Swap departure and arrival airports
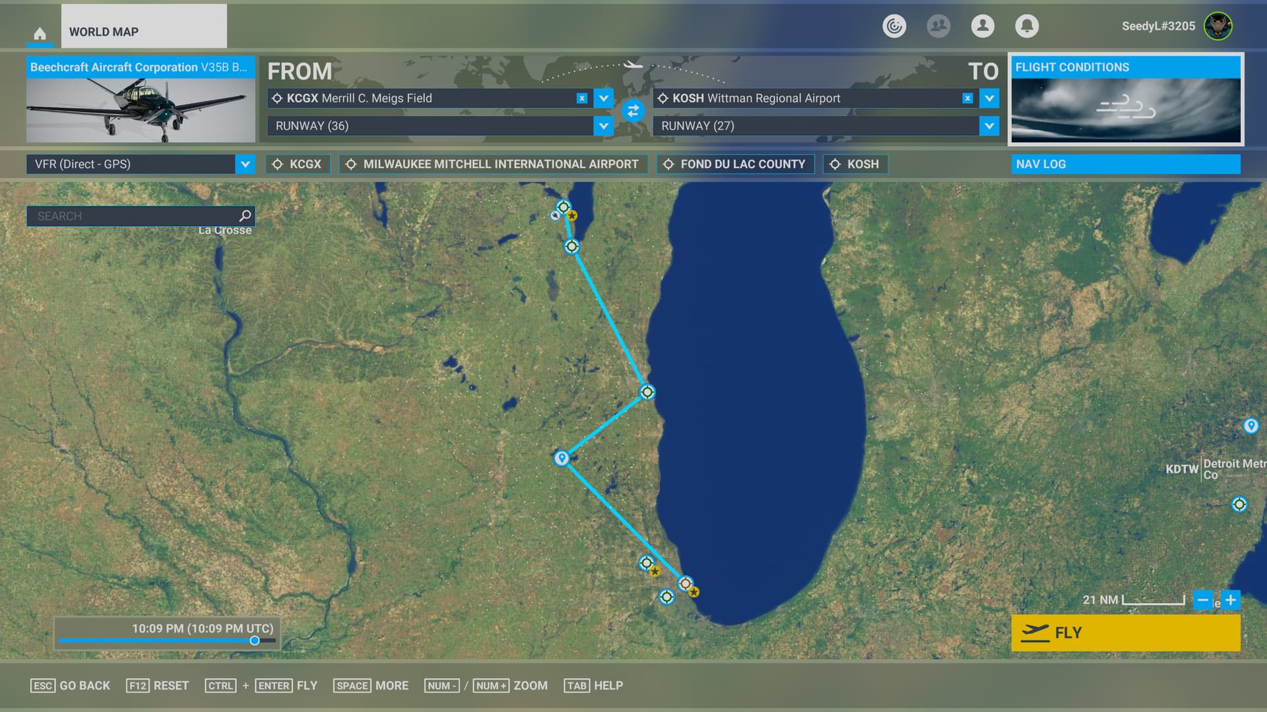 (633, 111)
